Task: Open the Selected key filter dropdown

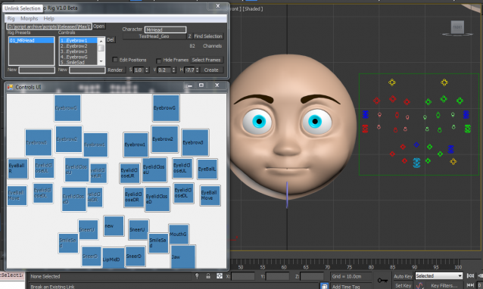Action: [x=438, y=276]
